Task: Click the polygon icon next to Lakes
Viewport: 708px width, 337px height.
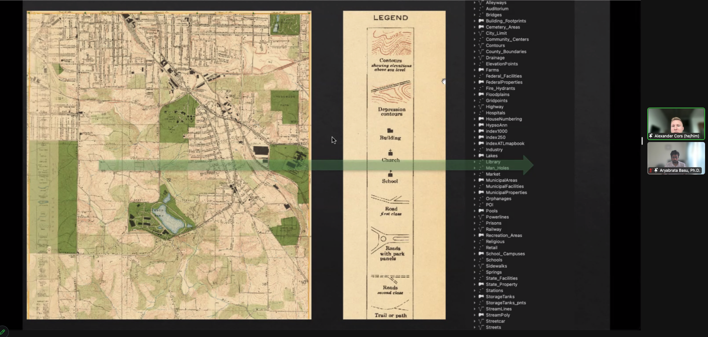Action: click(481, 156)
